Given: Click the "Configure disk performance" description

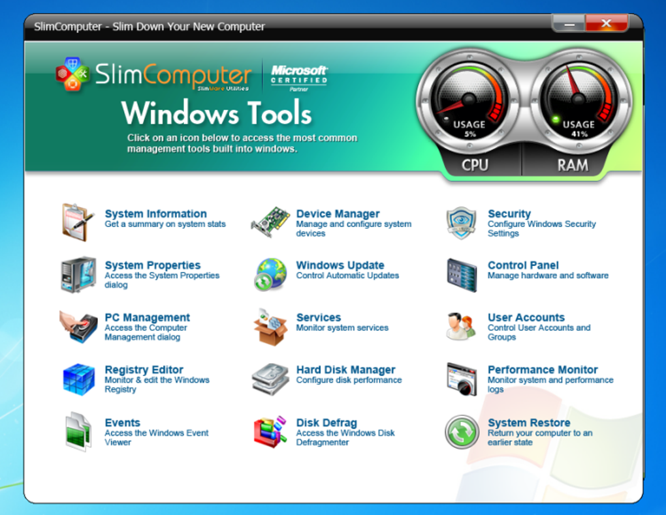Looking at the screenshot, I should coord(349,379).
